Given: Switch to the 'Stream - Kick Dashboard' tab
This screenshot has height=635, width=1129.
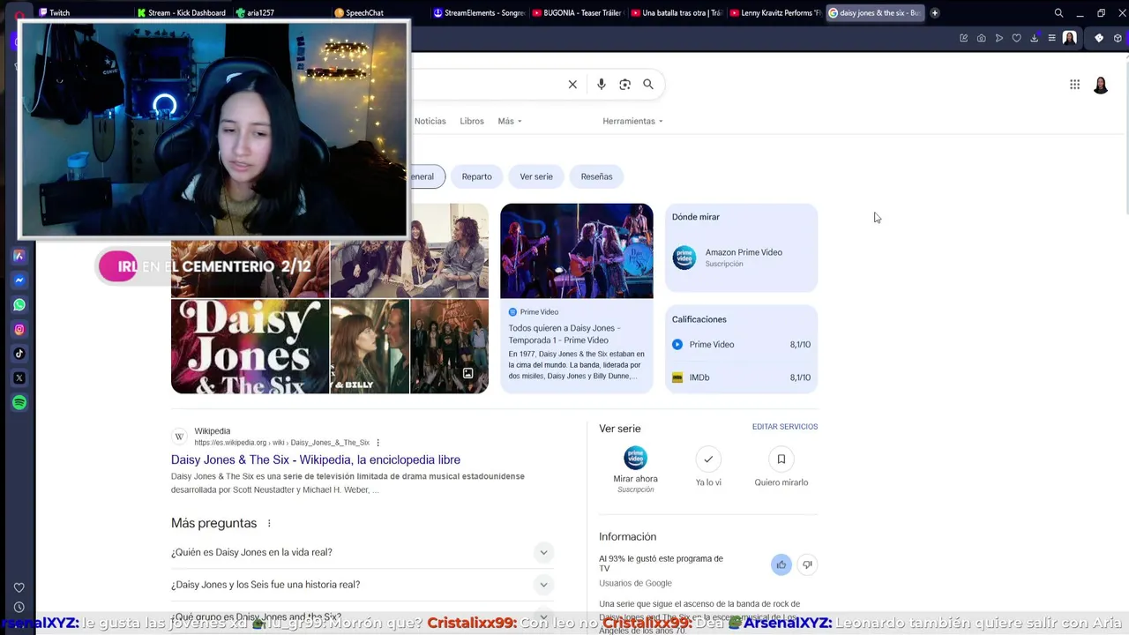Looking at the screenshot, I should (x=183, y=13).
